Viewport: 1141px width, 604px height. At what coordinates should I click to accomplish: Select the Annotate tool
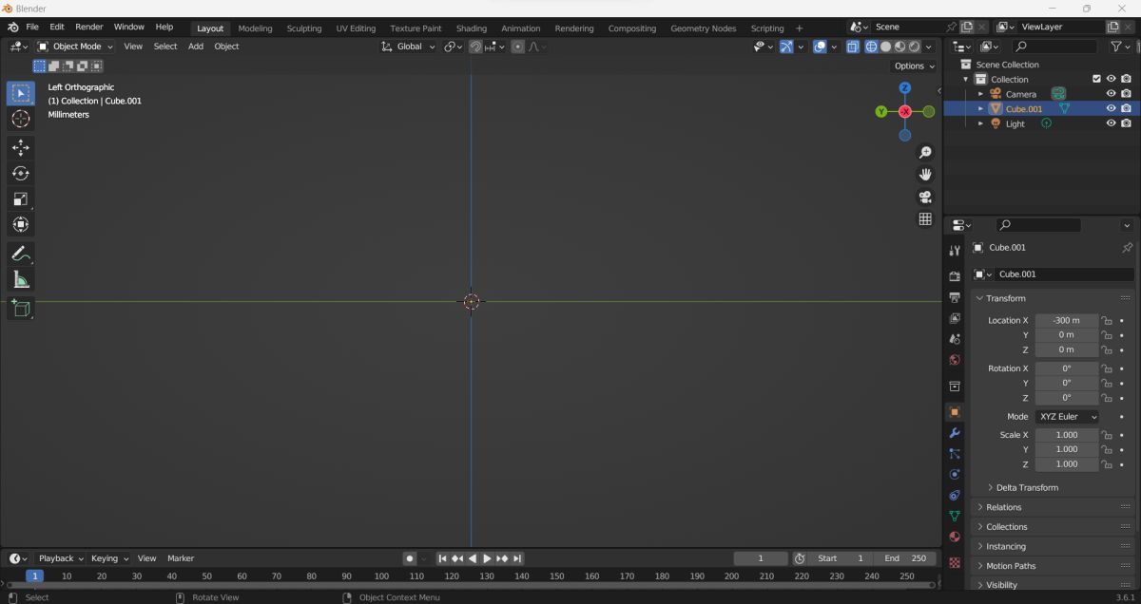(x=21, y=254)
